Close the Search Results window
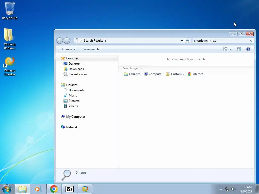This screenshot has width=259, height=194. (250, 34)
